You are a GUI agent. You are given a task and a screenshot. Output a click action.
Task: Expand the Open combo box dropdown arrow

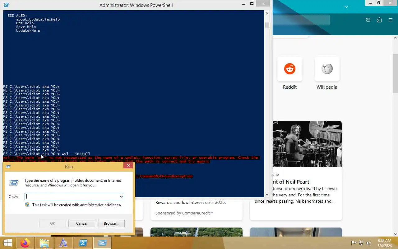click(121, 196)
